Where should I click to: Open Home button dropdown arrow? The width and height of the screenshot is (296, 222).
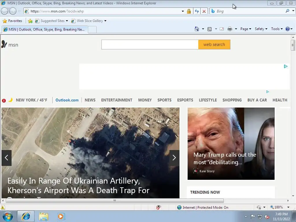pyautogui.click(x=203, y=29)
